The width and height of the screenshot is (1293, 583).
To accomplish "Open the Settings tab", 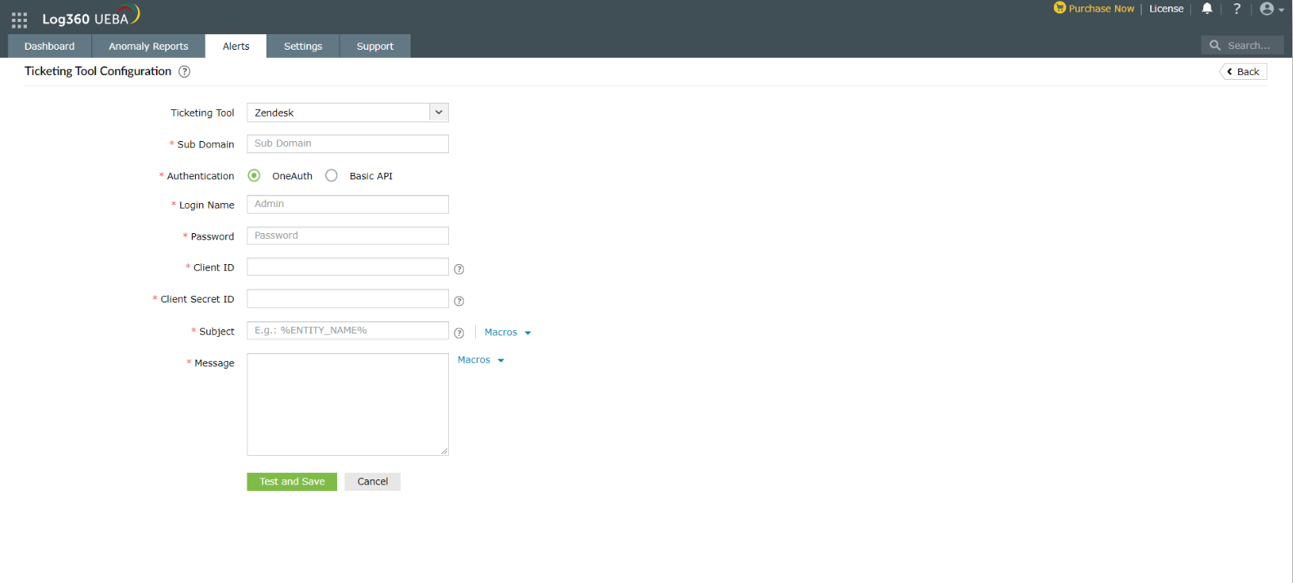I will pyautogui.click(x=303, y=46).
